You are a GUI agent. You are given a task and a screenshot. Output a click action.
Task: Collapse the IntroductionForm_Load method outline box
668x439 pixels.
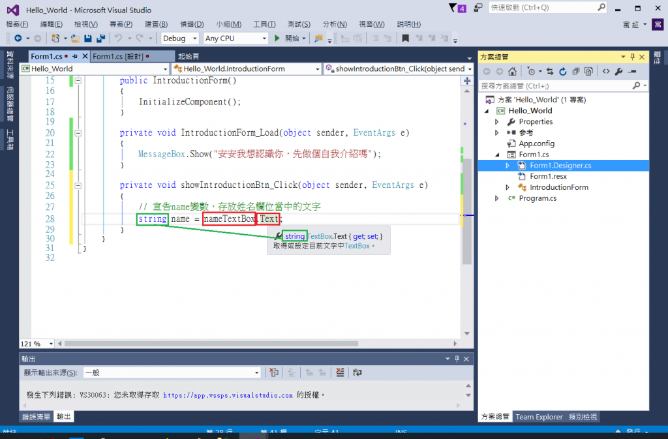(78, 133)
